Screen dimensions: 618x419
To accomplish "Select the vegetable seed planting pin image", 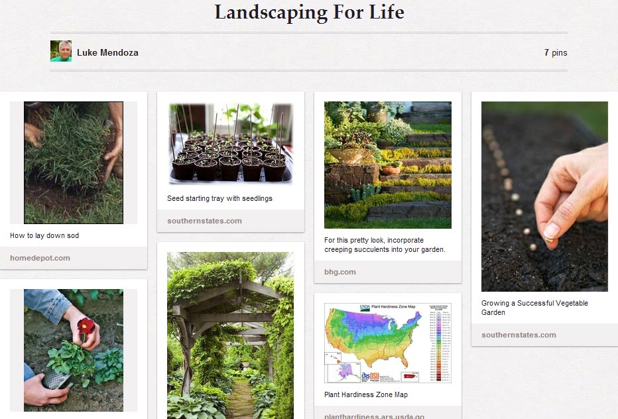I will (544, 196).
